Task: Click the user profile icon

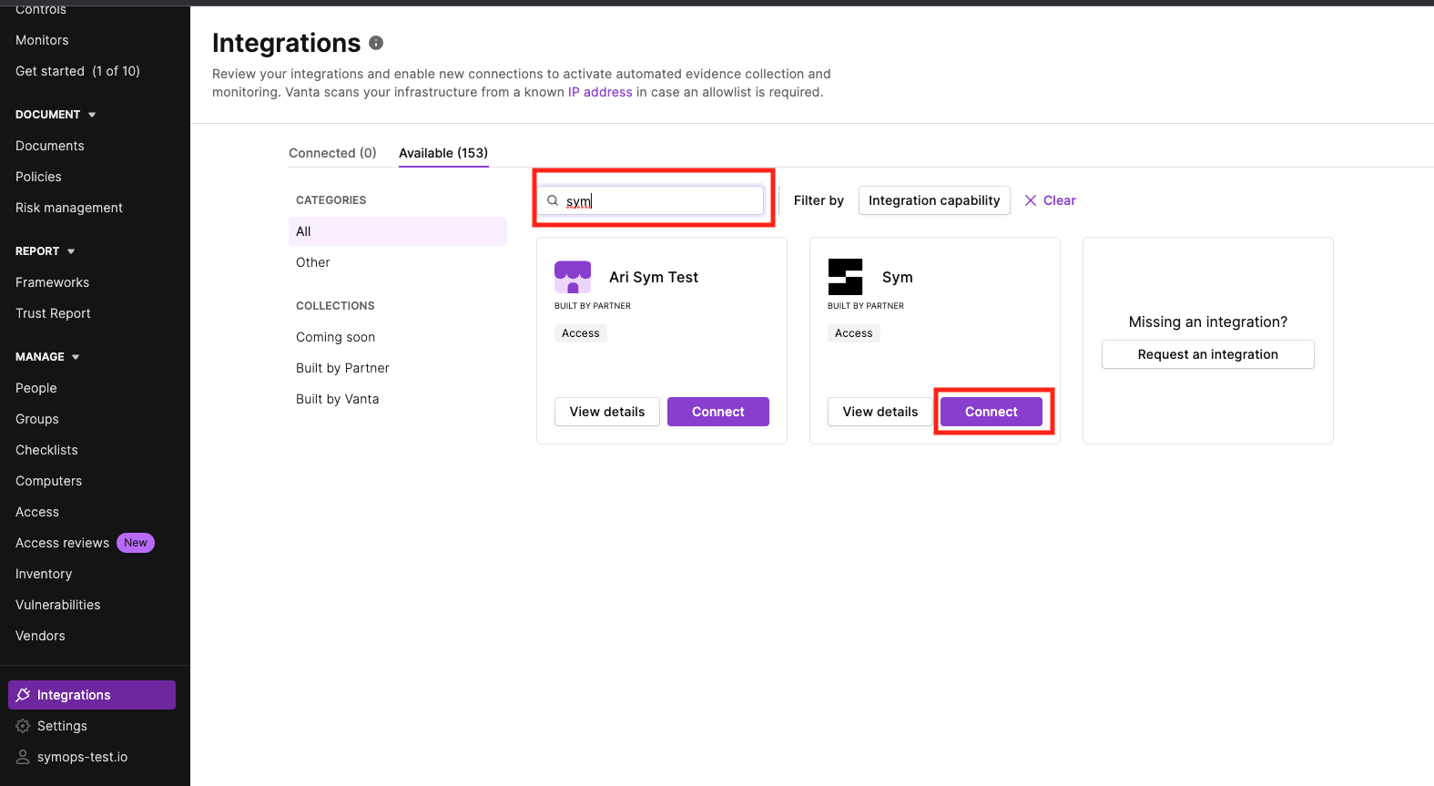Action: 23,757
